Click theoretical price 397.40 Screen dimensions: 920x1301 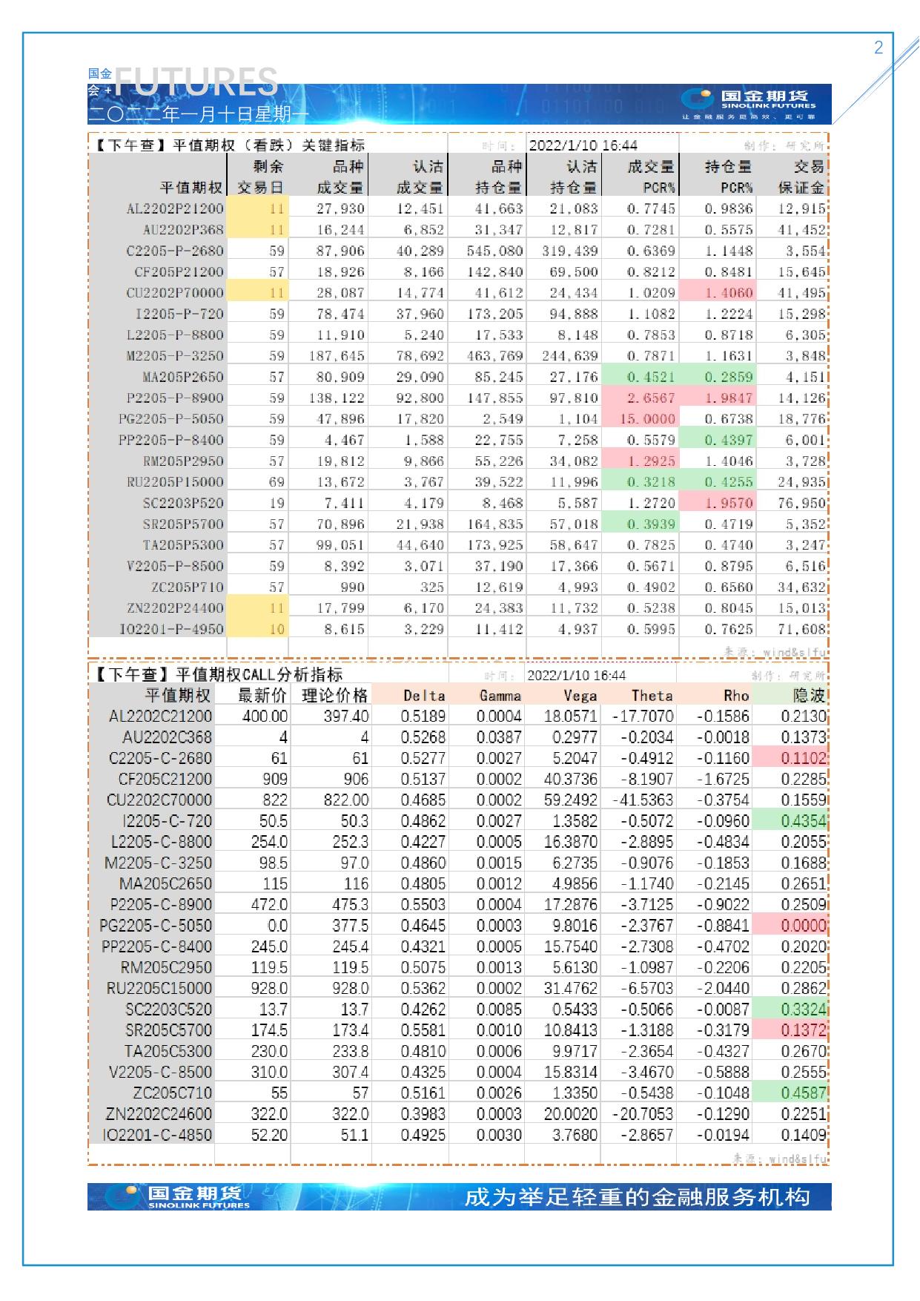click(x=345, y=717)
